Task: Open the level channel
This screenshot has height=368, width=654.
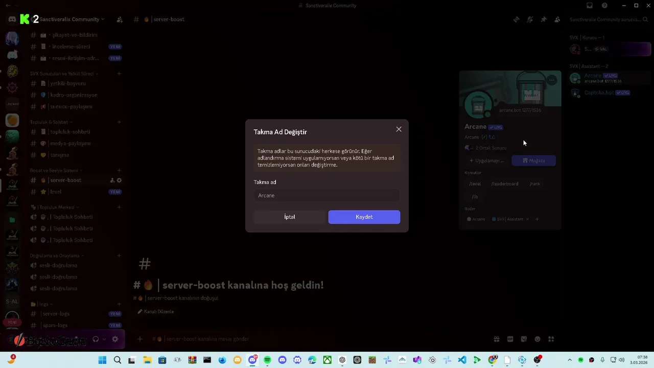Action: (75, 192)
